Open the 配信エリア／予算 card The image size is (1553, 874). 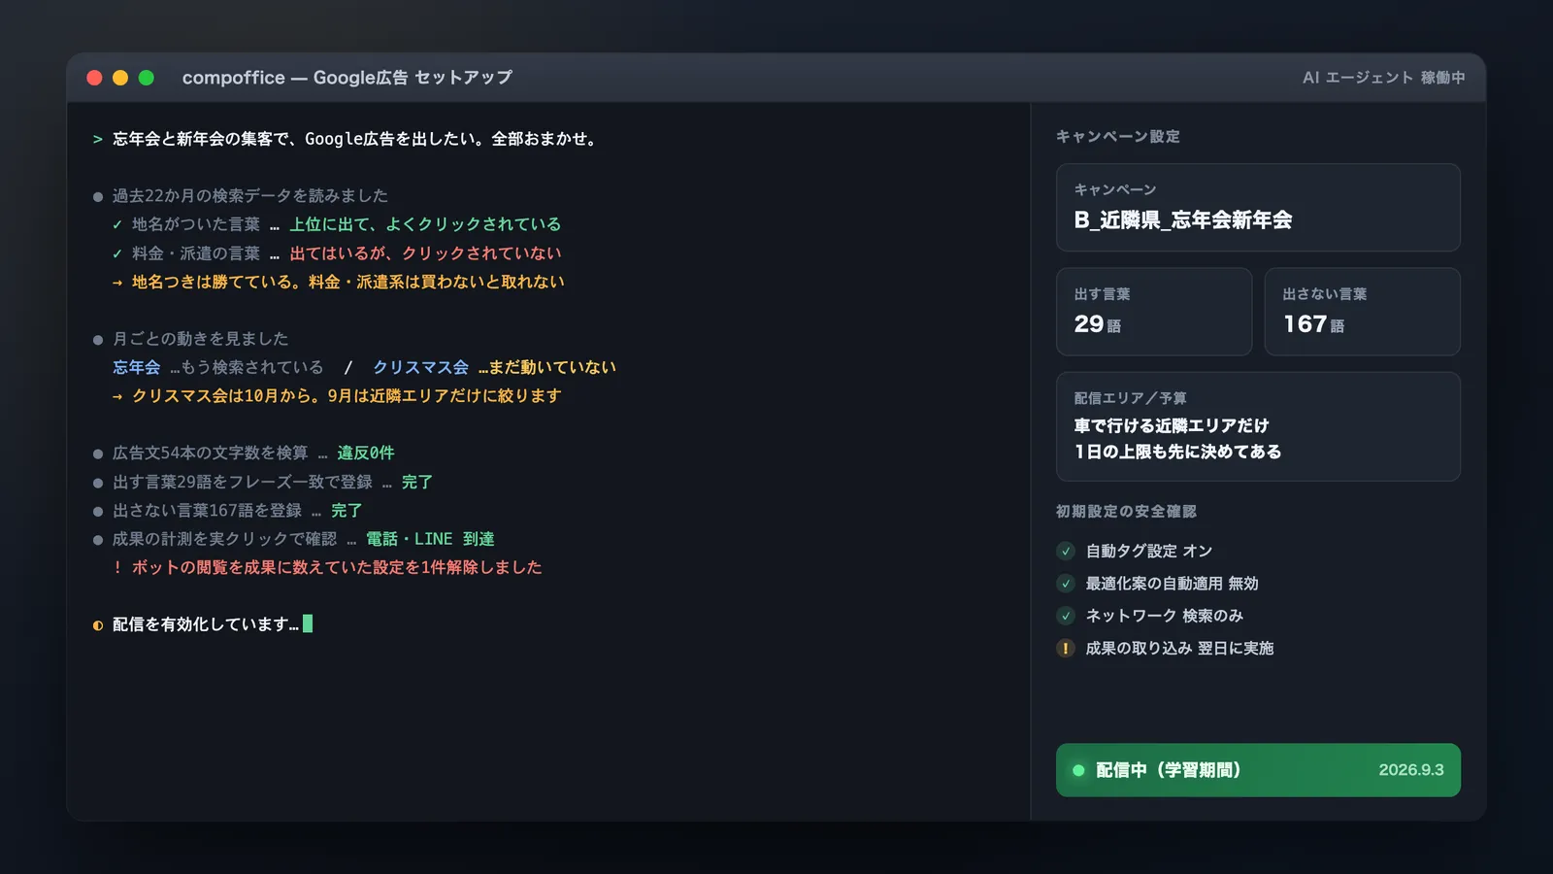click(1258, 426)
